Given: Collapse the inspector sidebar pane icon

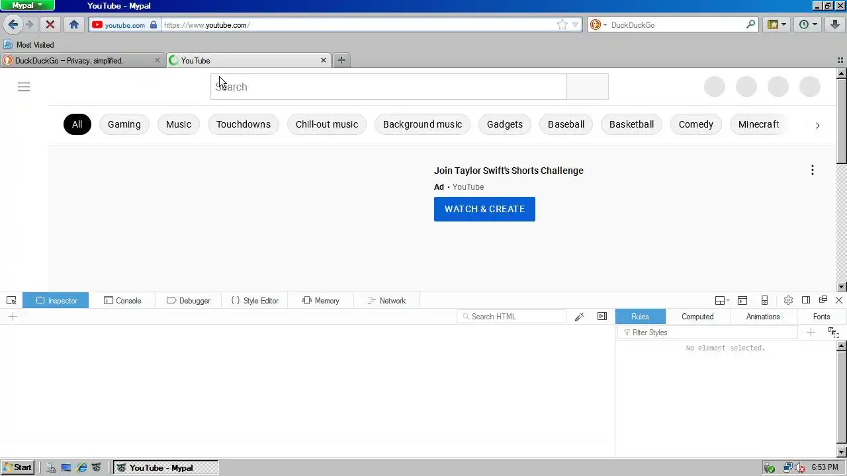Looking at the screenshot, I should tap(602, 317).
